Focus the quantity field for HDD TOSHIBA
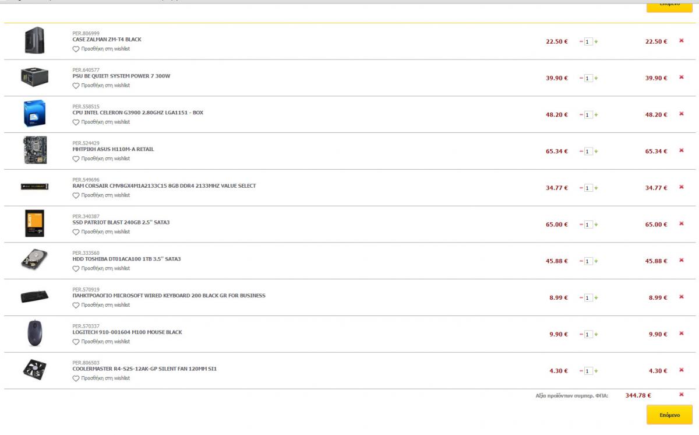 (588, 261)
